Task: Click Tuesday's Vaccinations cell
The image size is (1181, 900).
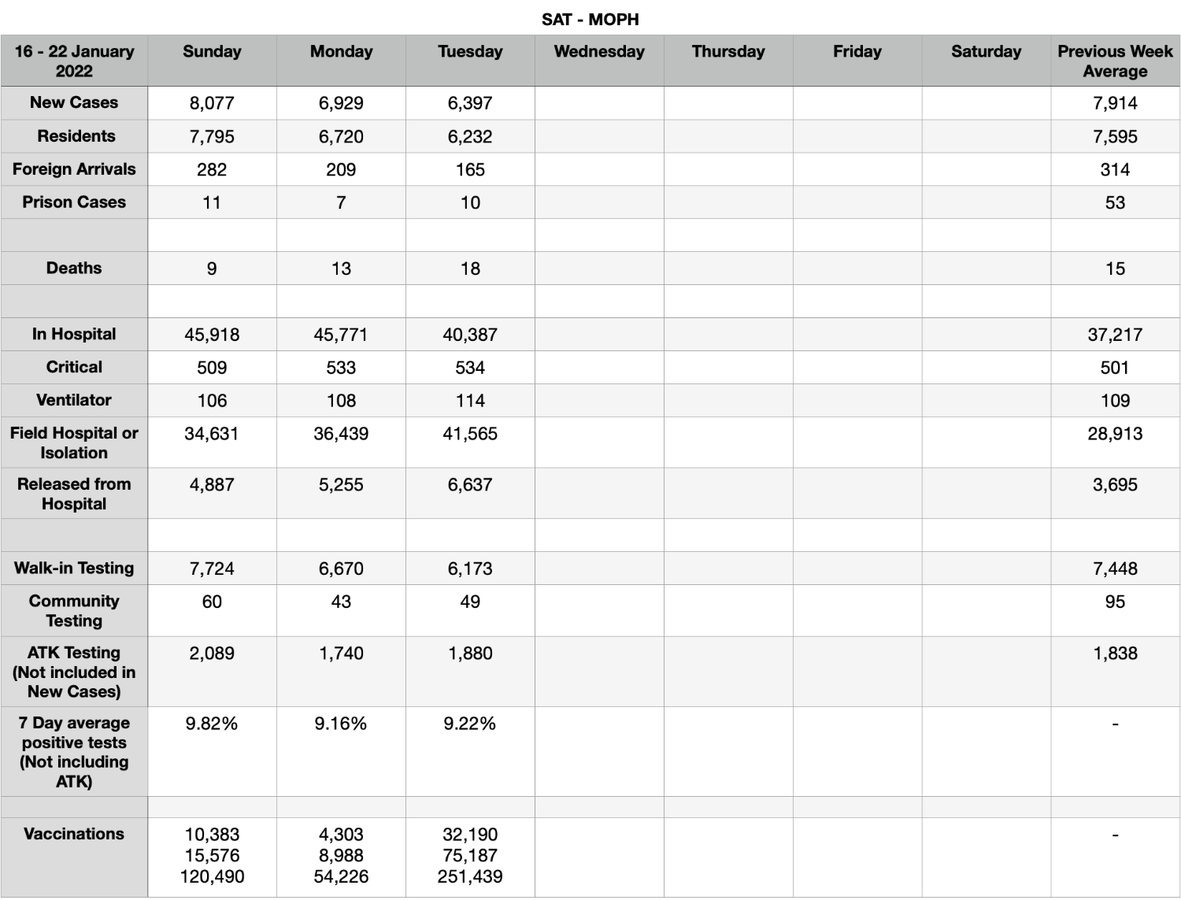Action: pyautogui.click(x=470, y=857)
